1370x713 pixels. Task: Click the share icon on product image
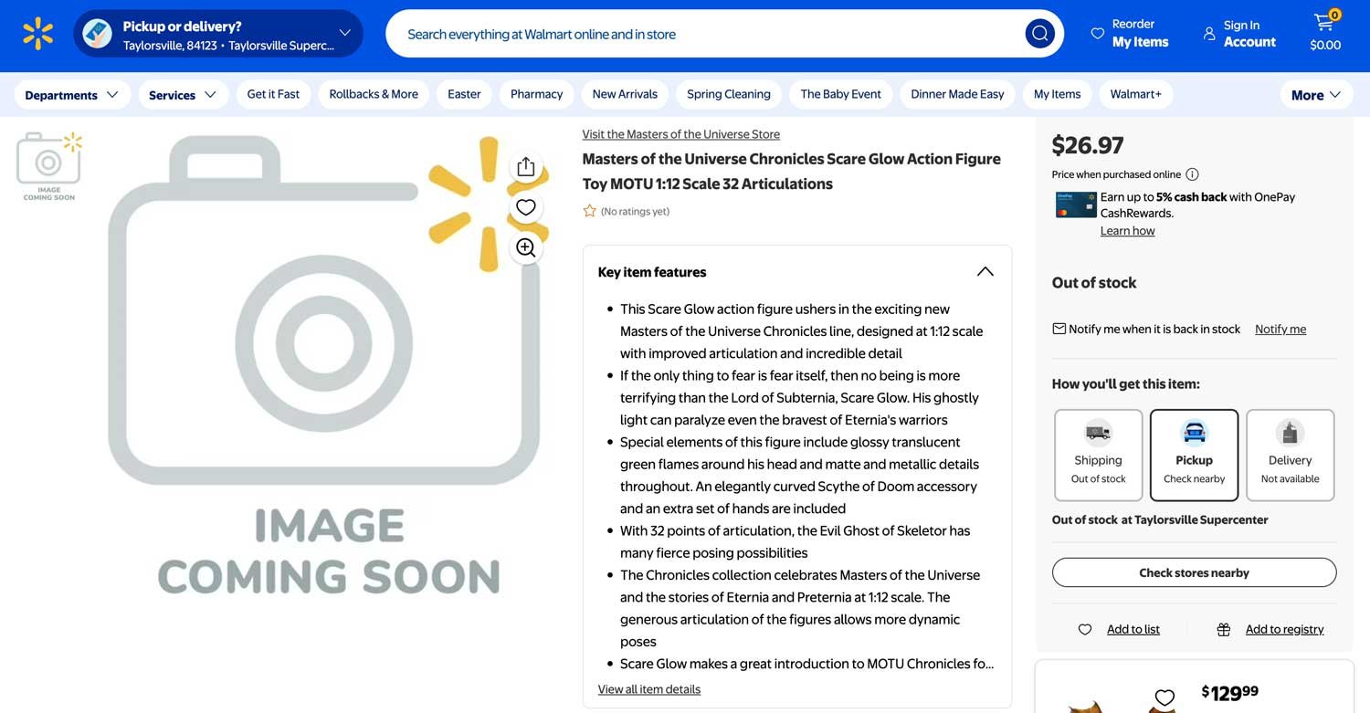525,167
